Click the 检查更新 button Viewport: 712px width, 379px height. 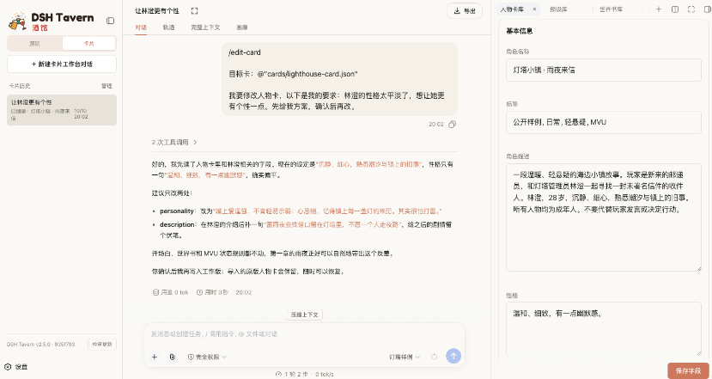pyautogui.click(x=102, y=344)
